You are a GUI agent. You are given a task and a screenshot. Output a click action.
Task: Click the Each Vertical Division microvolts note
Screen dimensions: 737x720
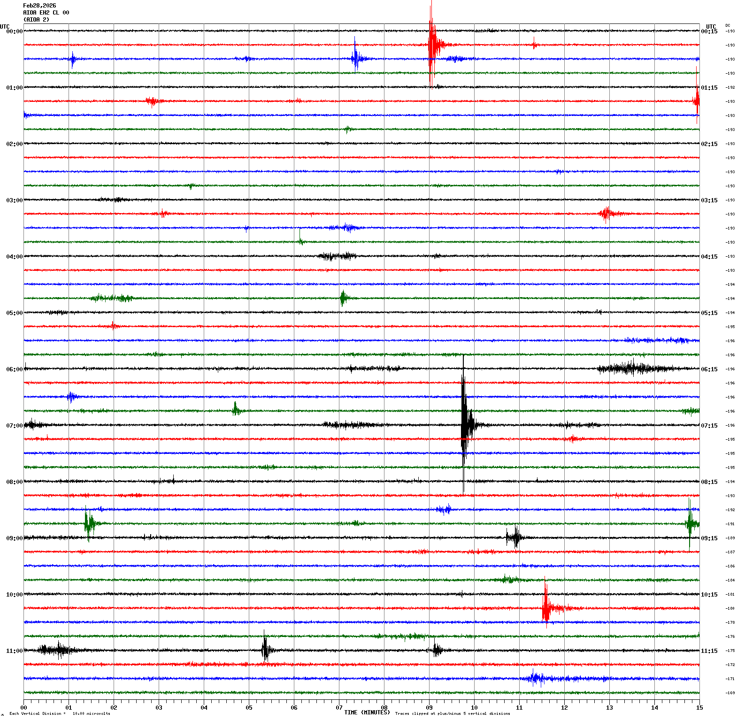click(60, 714)
